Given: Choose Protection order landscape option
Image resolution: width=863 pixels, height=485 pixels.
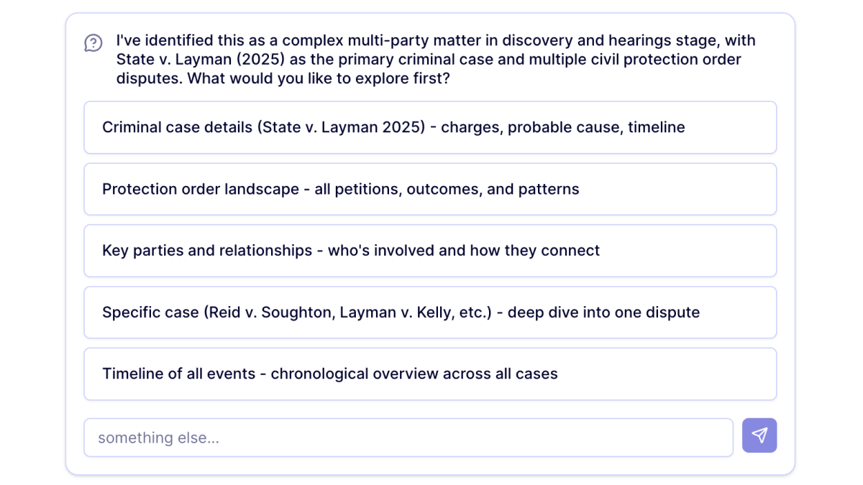Looking at the screenshot, I should (430, 189).
